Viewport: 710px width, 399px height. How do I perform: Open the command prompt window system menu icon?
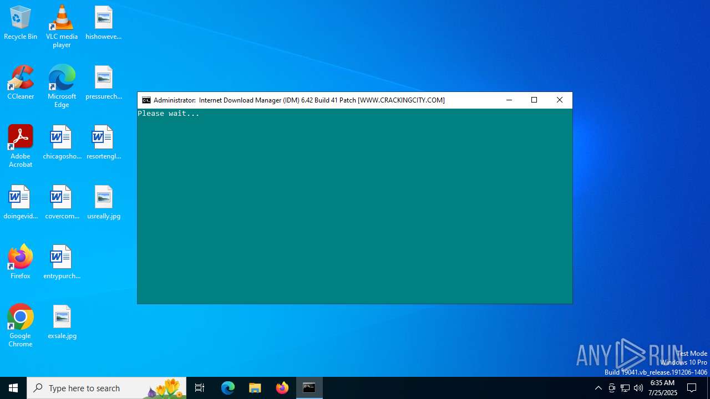coord(146,100)
